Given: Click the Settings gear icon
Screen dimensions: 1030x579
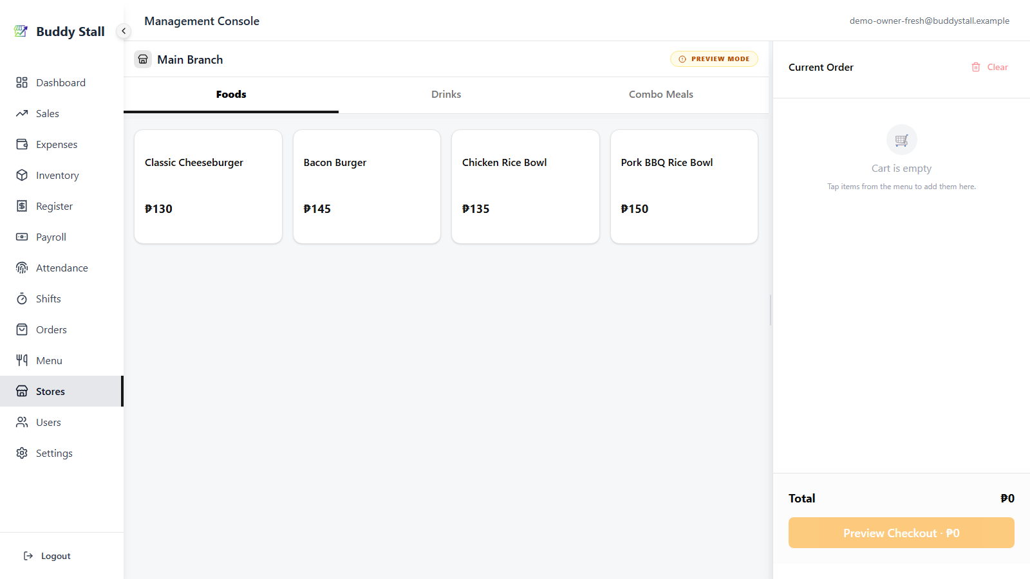Looking at the screenshot, I should click(x=22, y=453).
